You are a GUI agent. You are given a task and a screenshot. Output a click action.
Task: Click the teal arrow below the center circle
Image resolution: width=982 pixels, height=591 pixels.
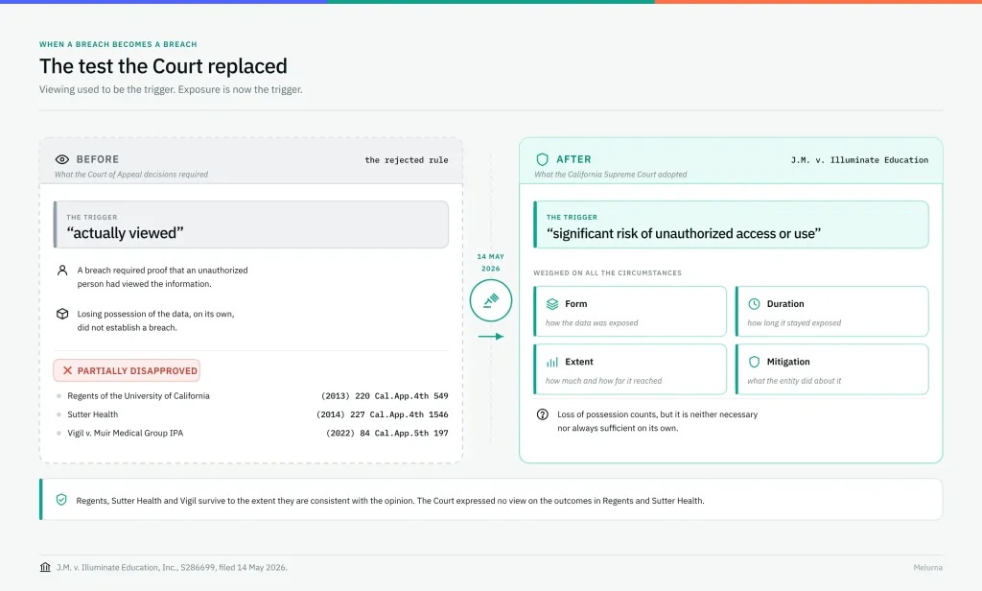click(491, 337)
